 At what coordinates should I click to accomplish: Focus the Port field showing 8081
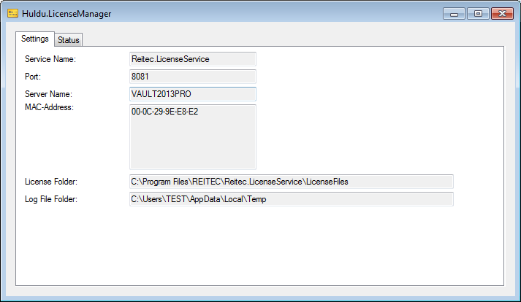192,77
